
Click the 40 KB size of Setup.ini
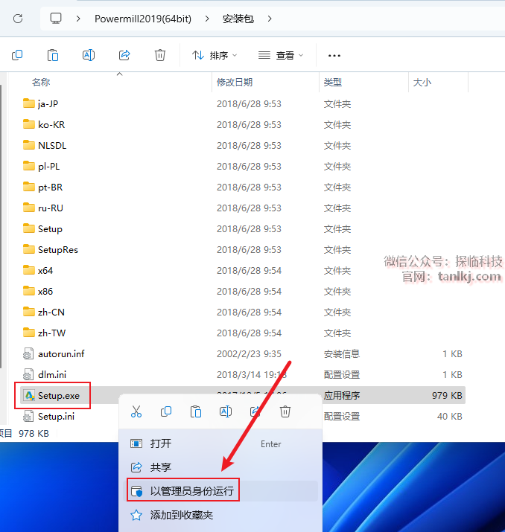[450, 417]
